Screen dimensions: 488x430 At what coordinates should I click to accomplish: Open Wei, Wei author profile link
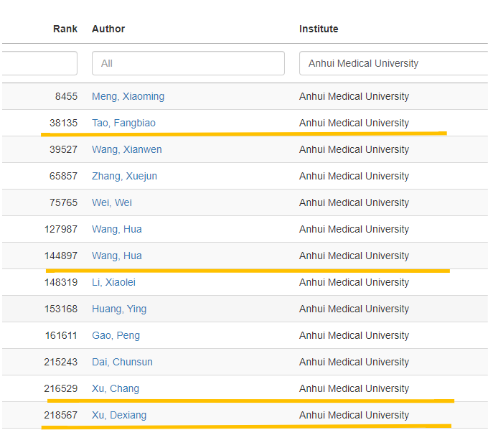111,202
